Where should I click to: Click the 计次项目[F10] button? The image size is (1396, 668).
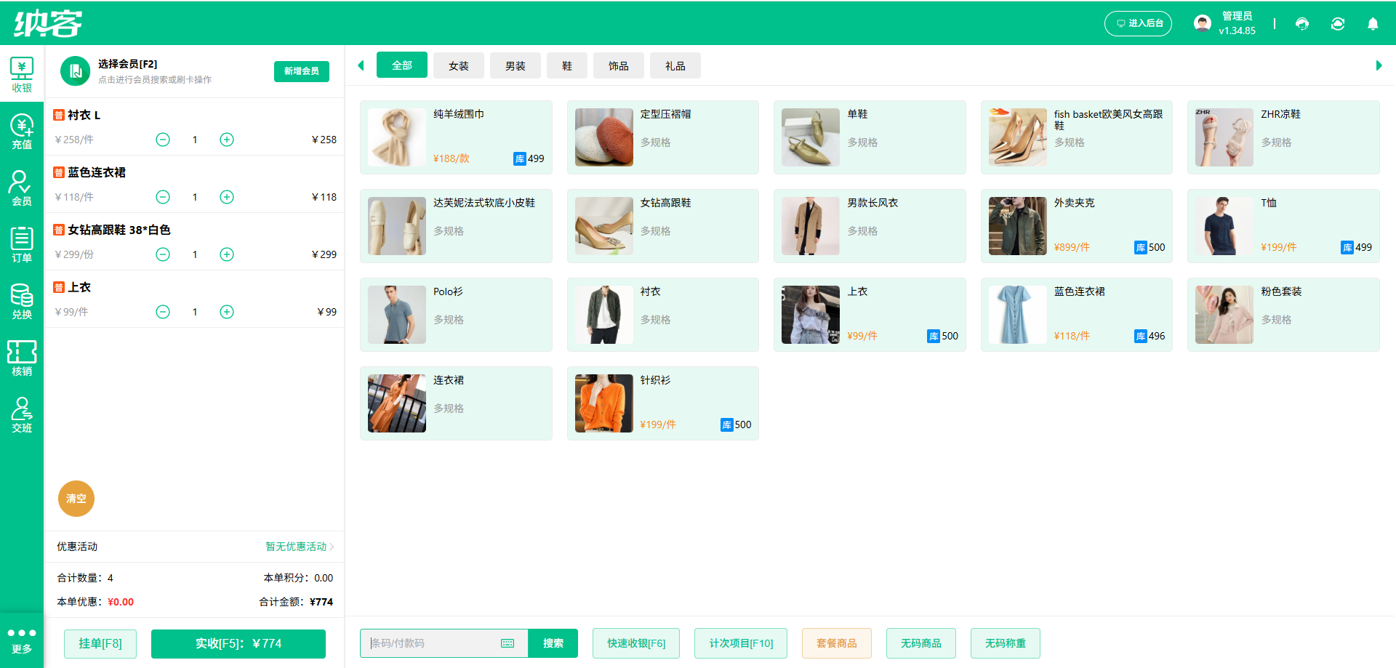click(741, 643)
